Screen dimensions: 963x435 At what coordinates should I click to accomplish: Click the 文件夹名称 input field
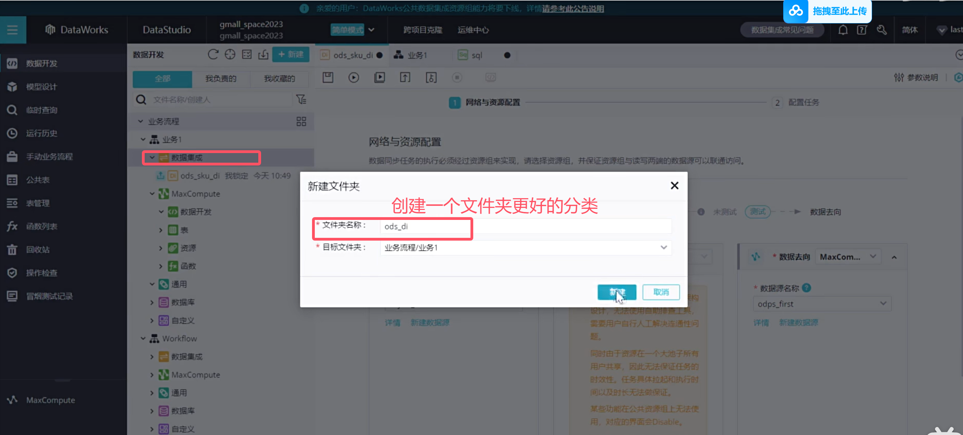(x=525, y=226)
